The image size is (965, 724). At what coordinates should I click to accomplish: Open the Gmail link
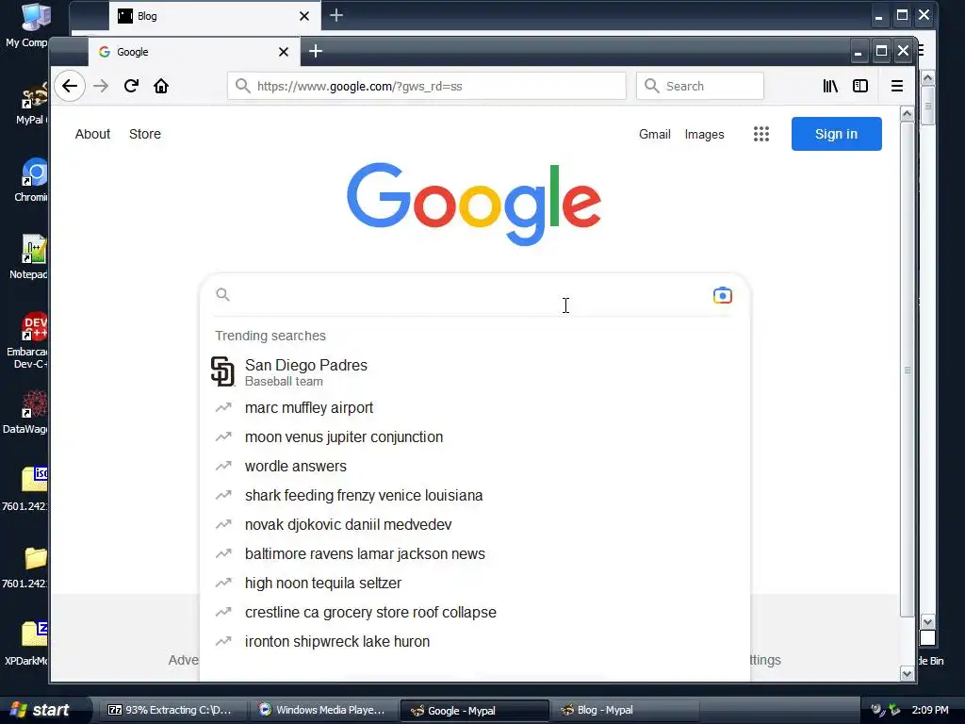pyautogui.click(x=654, y=134)
